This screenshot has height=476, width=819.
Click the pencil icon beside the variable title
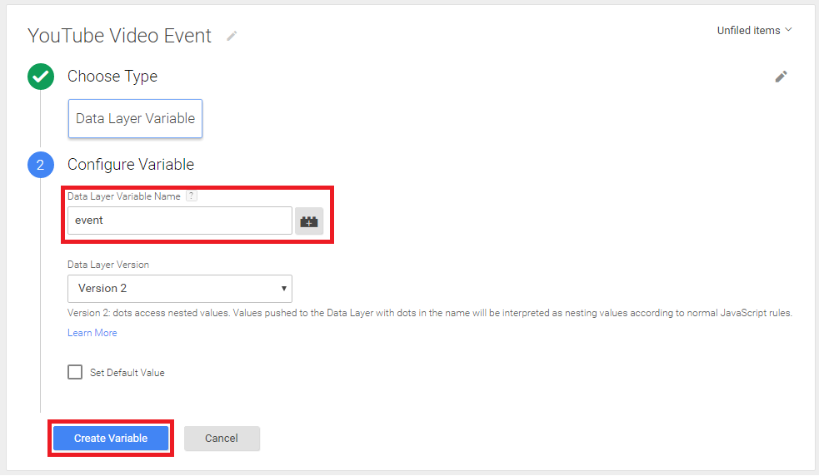point(232,36)
